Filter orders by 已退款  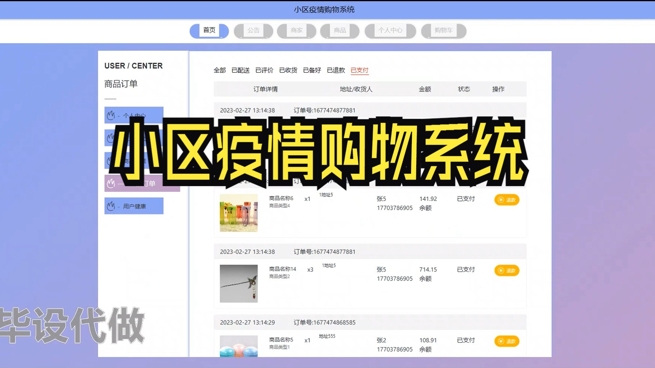tap(336, 70)
